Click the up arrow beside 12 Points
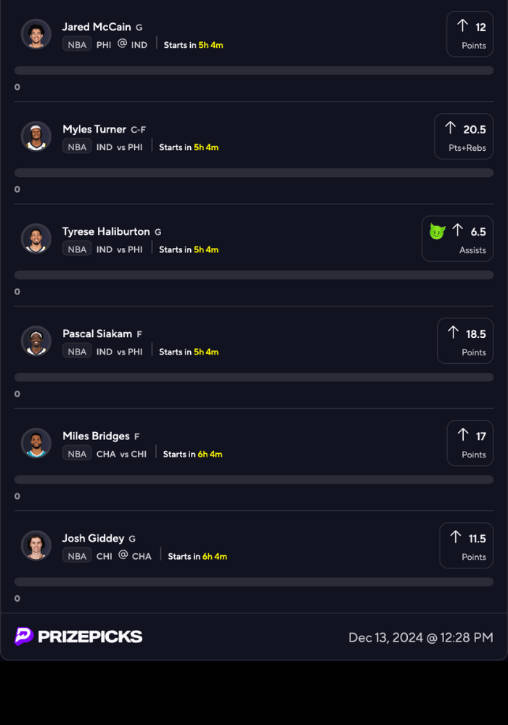Viewport: 508px width, 725px height. point(462,26)
